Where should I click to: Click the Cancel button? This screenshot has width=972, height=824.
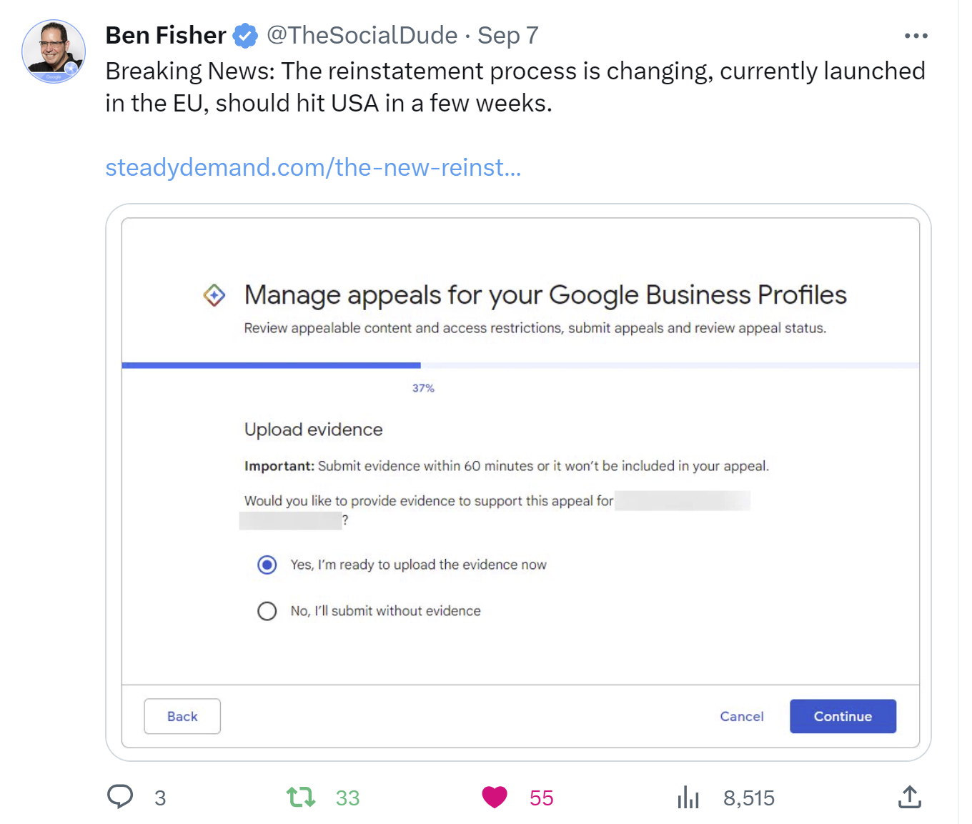pyautogui.click(x=741, y=716)
